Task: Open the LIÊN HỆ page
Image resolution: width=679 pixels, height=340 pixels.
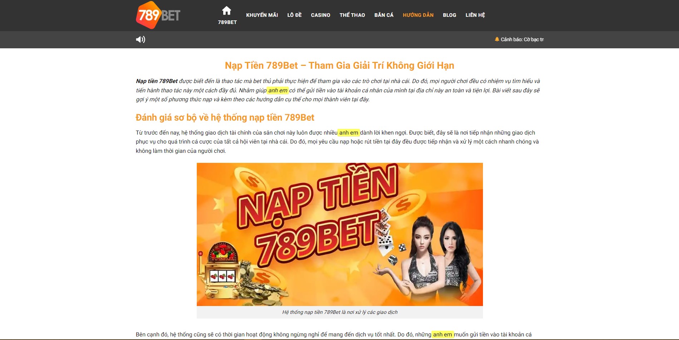Action: (x=475, y=15)
